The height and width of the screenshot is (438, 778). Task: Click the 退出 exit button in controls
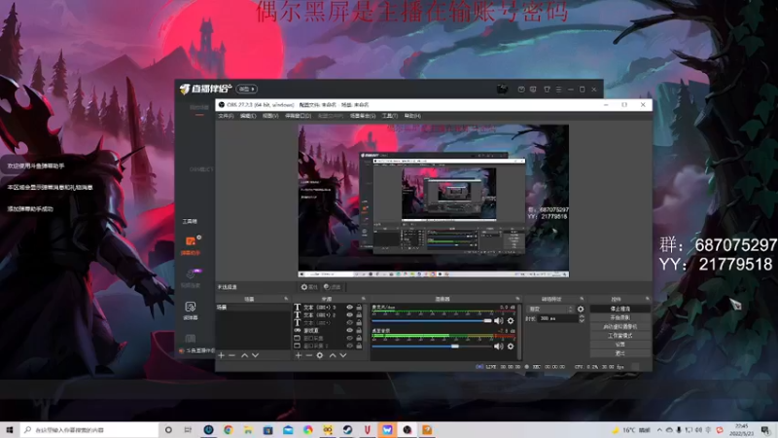click(620, 353)
